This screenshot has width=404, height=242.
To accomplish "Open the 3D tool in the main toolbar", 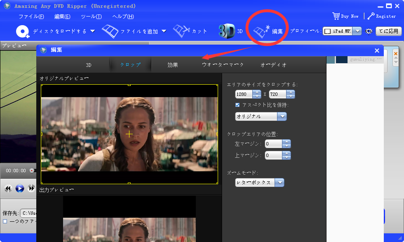I will tap(230, 31).
